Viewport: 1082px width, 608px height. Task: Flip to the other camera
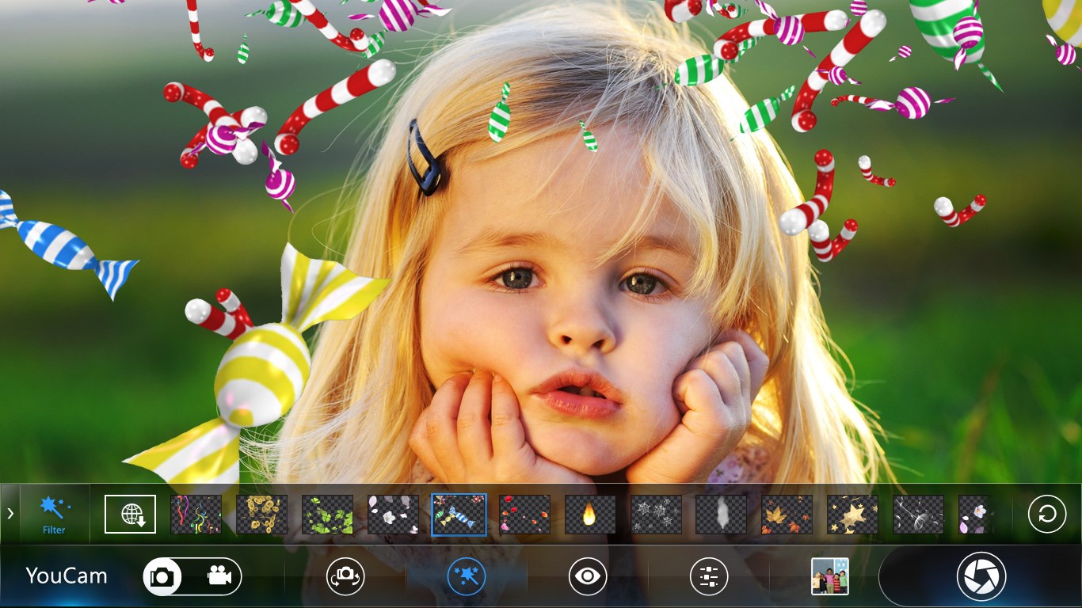point(346,576)
